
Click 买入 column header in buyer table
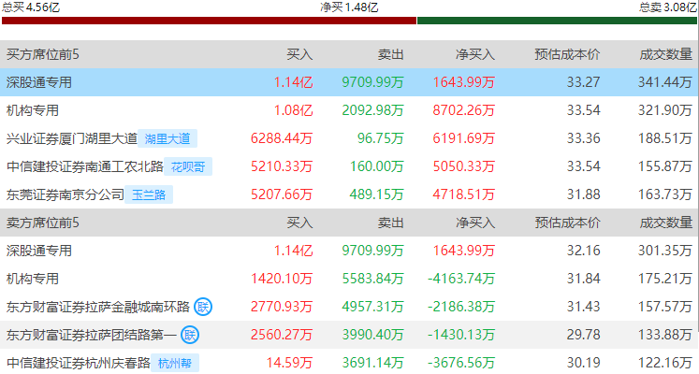click(x=299, y=54)
